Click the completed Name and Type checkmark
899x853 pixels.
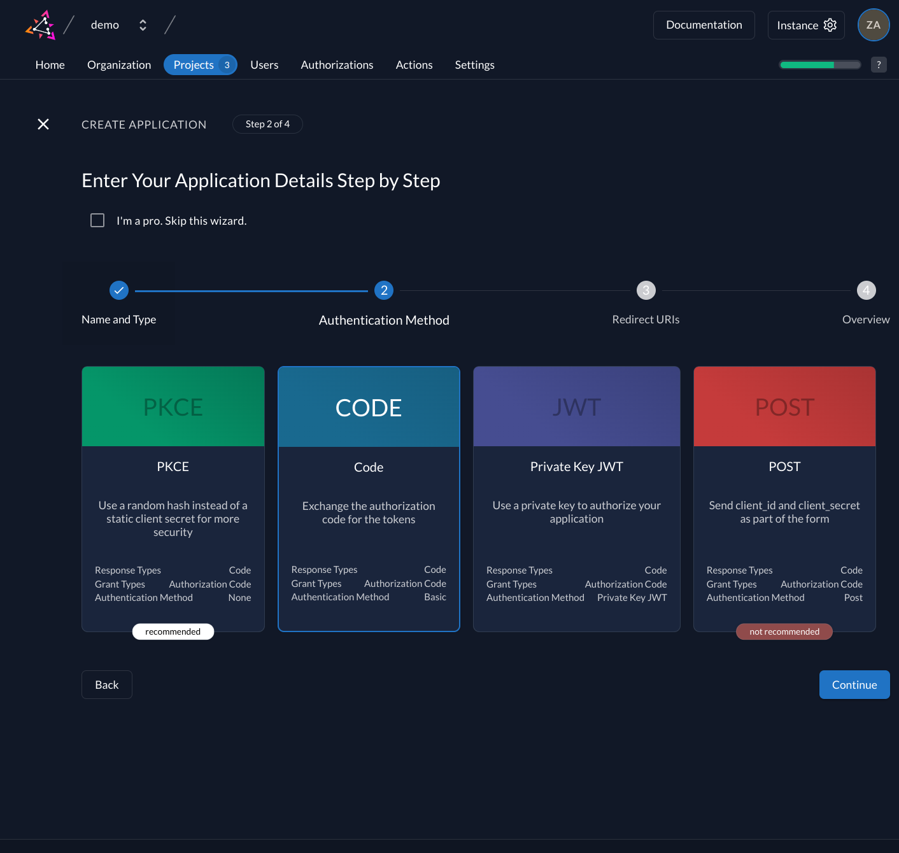coord(119,290)
